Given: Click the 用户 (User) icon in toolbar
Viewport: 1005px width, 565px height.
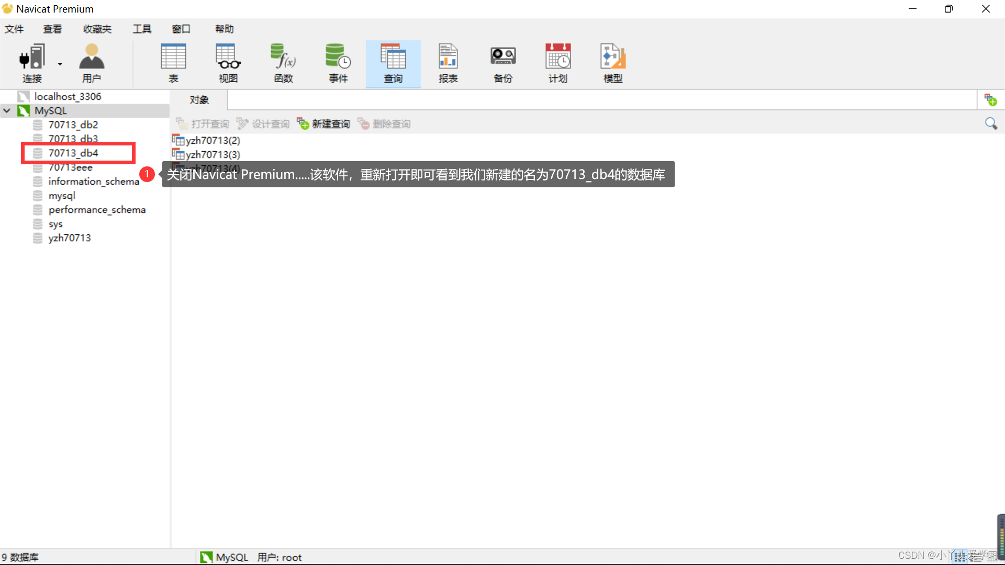Looking at the screenshot, I should [92, 61].
